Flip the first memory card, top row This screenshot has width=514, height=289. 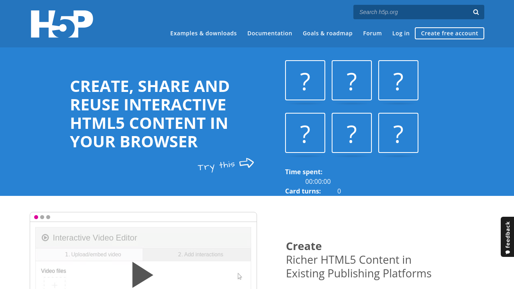pyautogui.click(x=305, y=80)
